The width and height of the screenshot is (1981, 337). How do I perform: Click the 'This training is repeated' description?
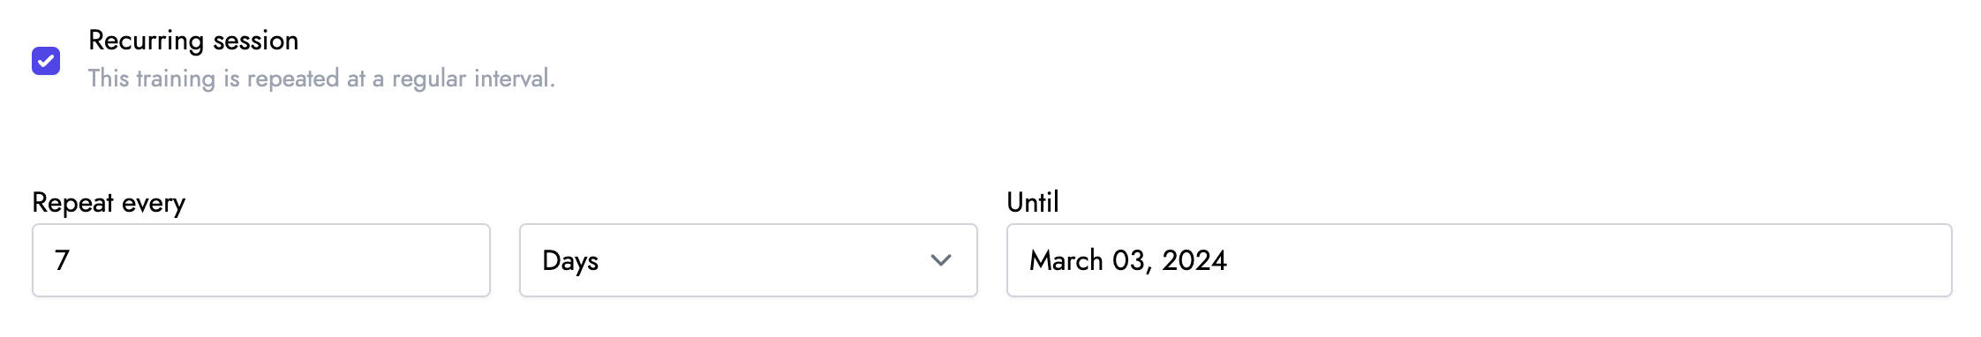[321, 79]
